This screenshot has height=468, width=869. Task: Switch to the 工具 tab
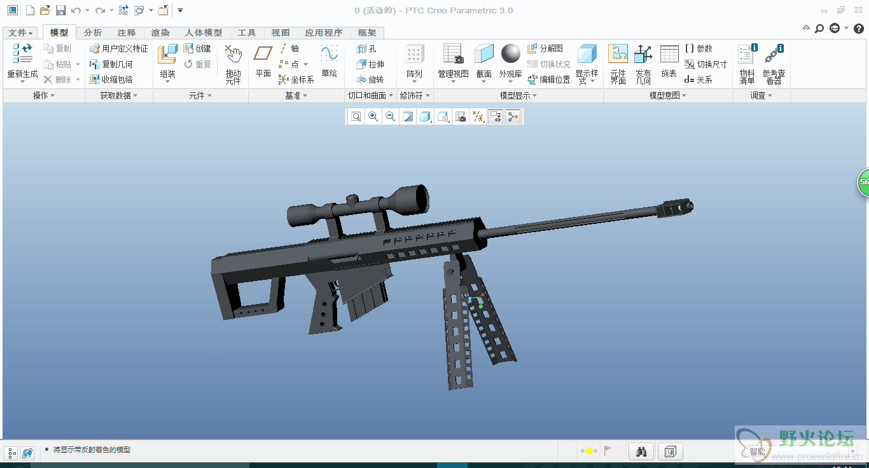coord(247,32)
